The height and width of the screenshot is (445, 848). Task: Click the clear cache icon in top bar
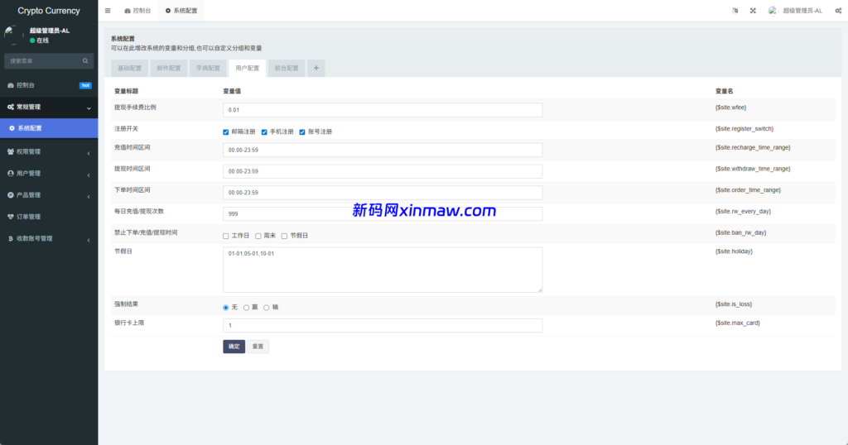pos(735,11)
